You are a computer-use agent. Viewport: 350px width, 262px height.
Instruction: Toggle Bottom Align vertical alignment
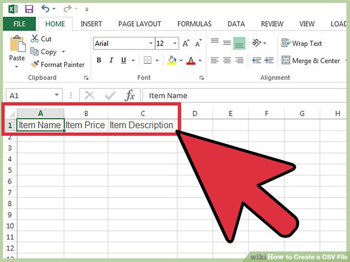point(239,43)
